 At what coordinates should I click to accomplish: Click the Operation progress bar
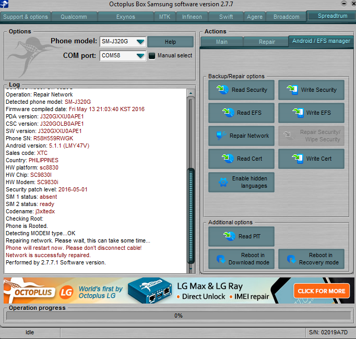[179, 316]
